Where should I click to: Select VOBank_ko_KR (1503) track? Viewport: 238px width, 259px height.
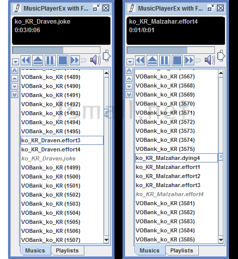(x=62, y=204)
